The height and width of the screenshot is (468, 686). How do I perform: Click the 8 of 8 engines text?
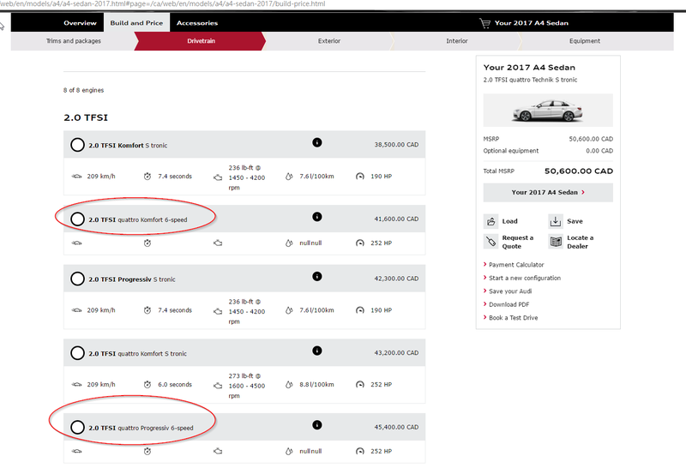pos(83,90)
